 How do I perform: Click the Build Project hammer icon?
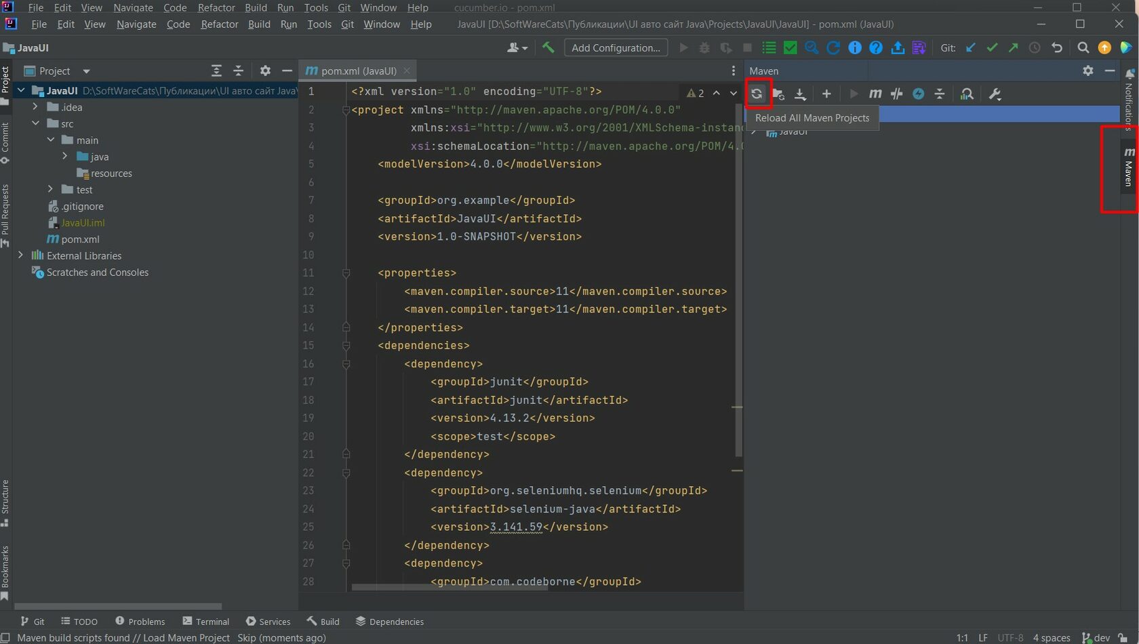[x=548, y=47]
